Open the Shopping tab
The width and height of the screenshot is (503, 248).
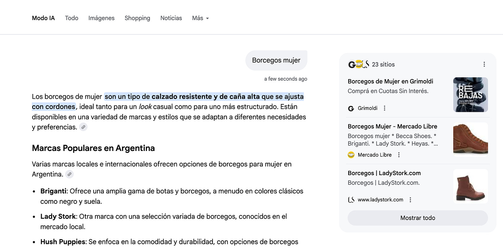[137, 18]
